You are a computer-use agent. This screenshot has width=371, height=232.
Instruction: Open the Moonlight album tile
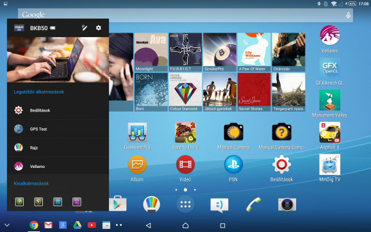click(151, 52)
